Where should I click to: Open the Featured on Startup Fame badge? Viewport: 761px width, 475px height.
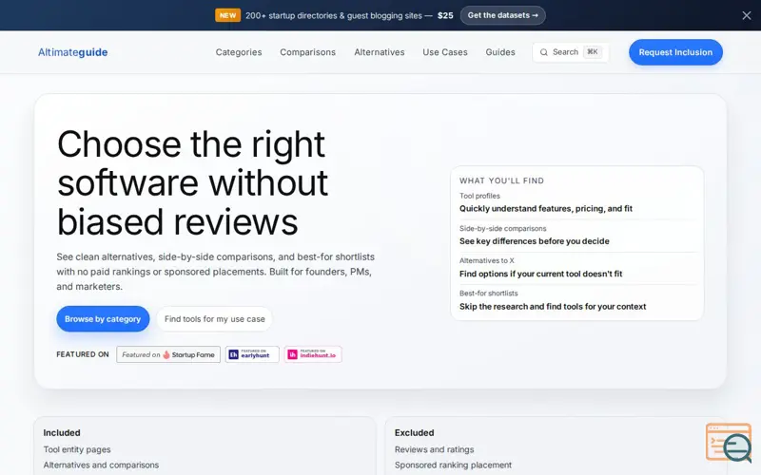pos(168,354)
